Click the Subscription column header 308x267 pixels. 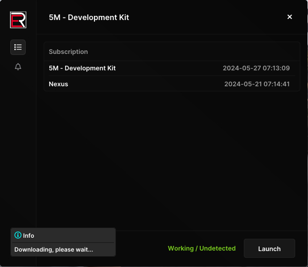click(x=68, y=52)
